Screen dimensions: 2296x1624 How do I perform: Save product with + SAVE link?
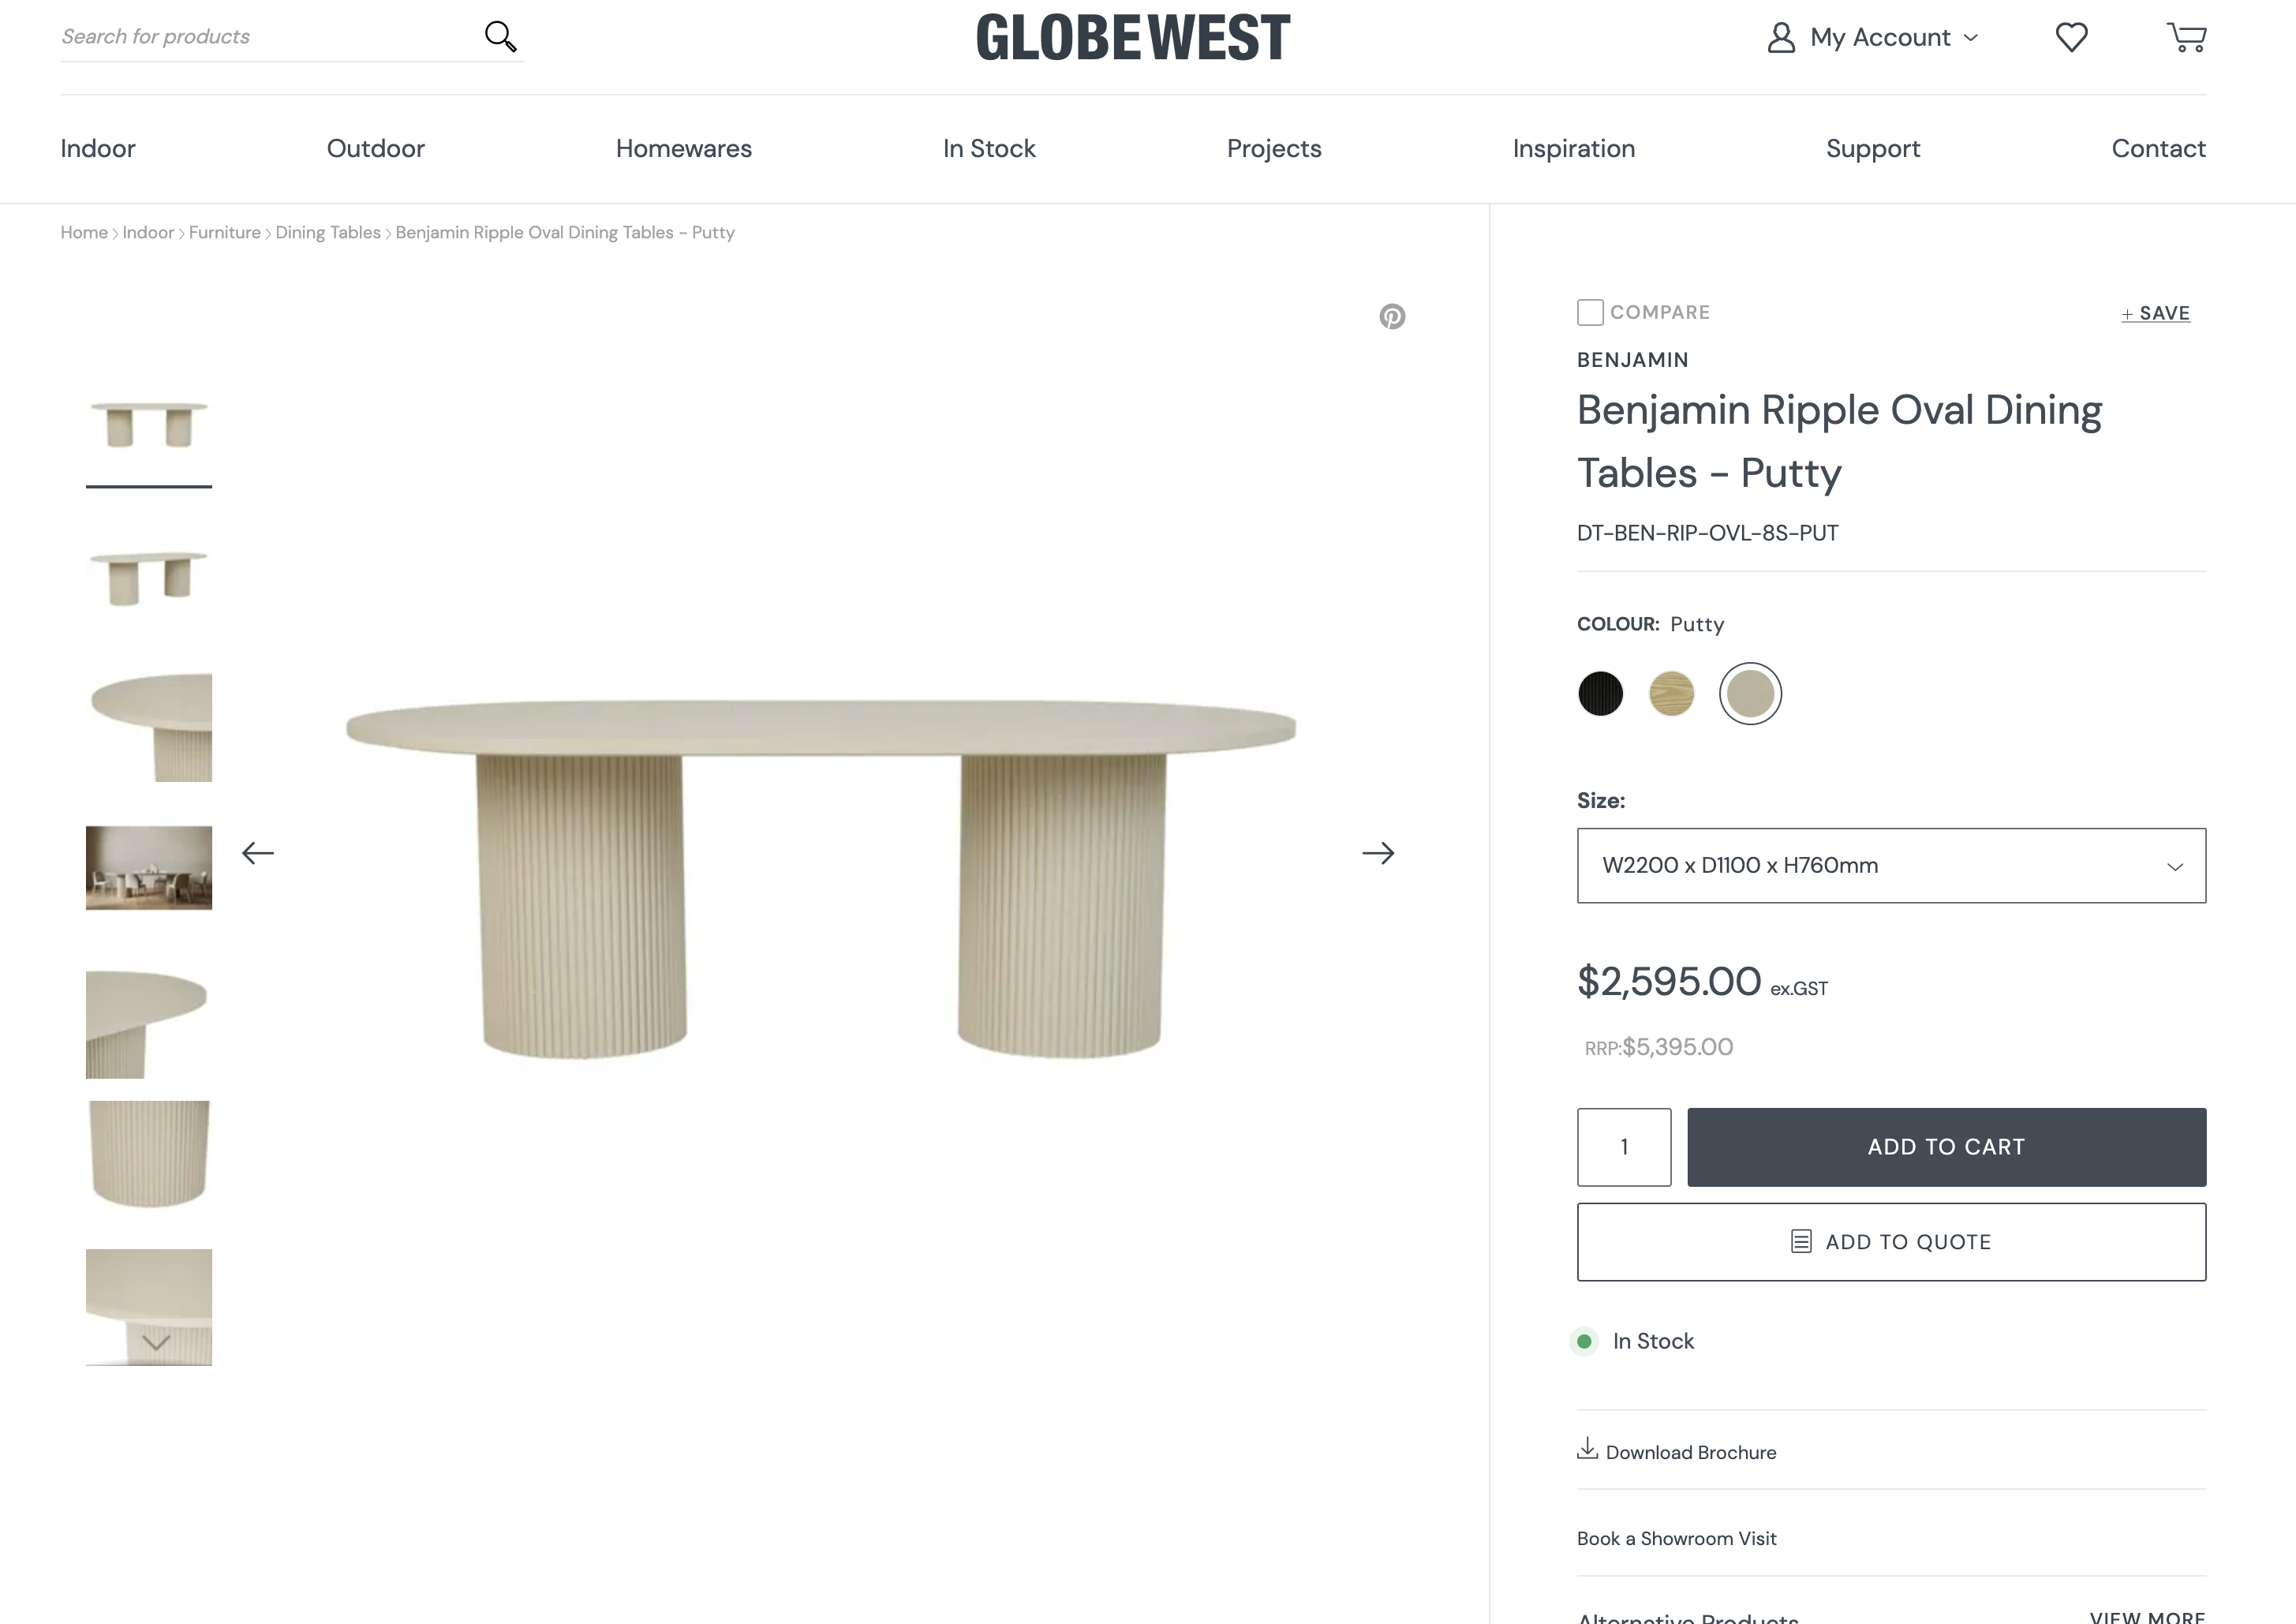pos(2156,314)
